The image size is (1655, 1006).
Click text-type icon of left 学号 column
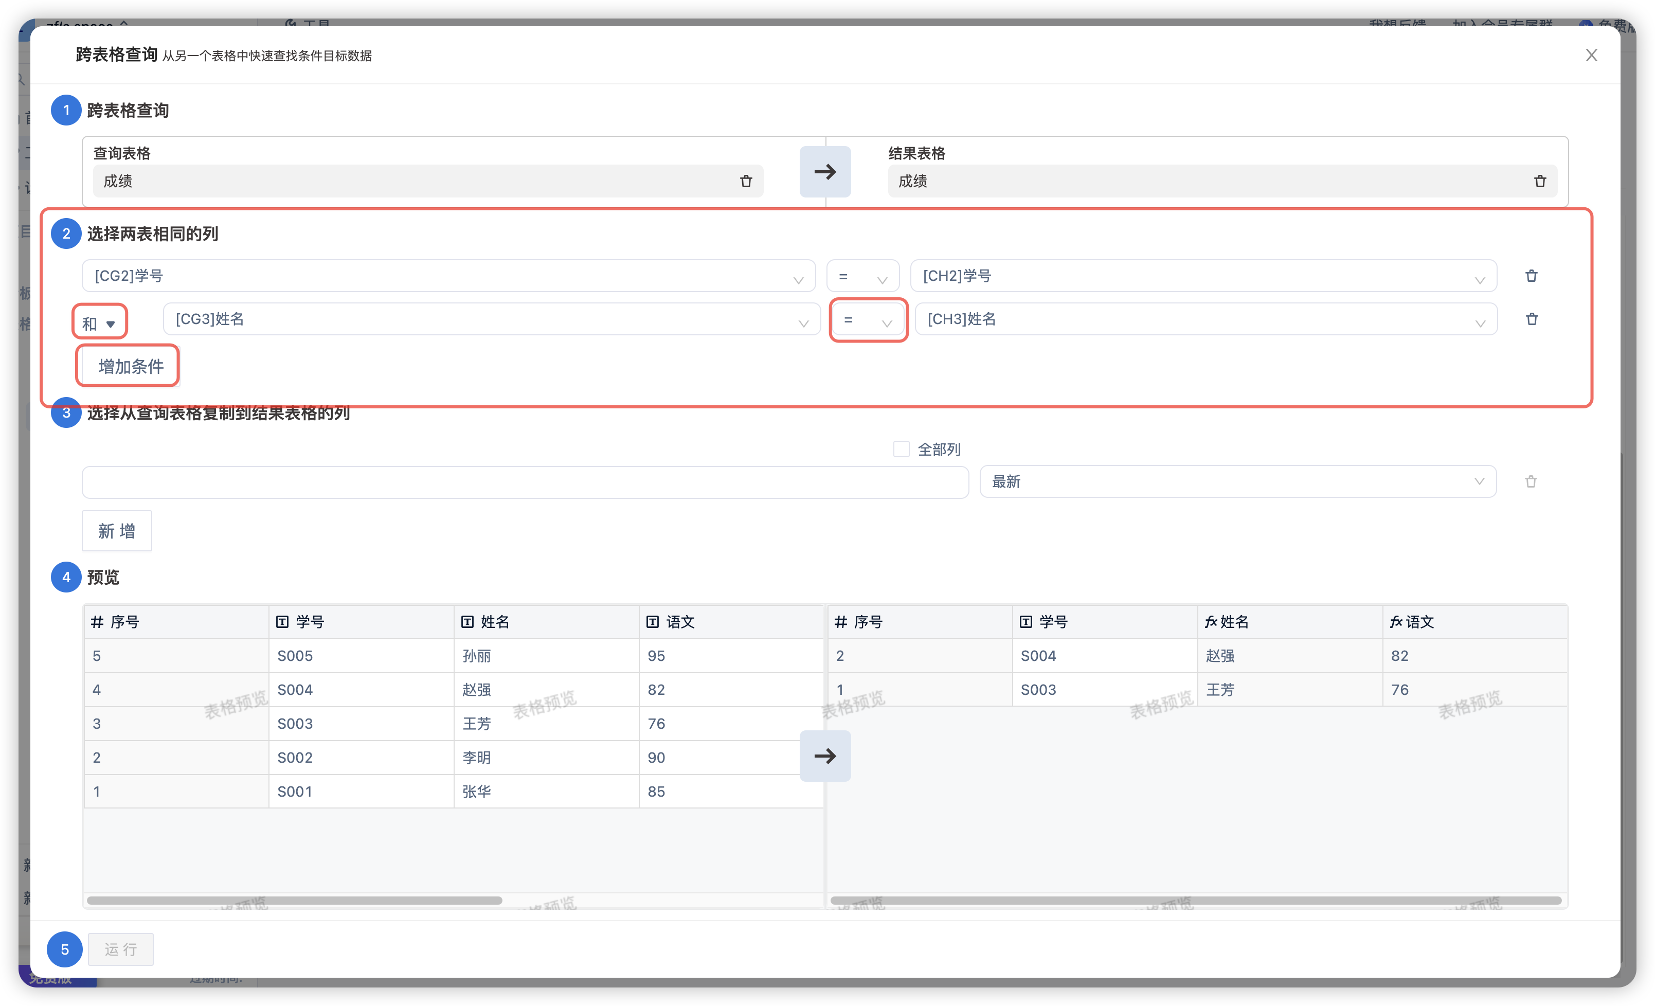282,622
